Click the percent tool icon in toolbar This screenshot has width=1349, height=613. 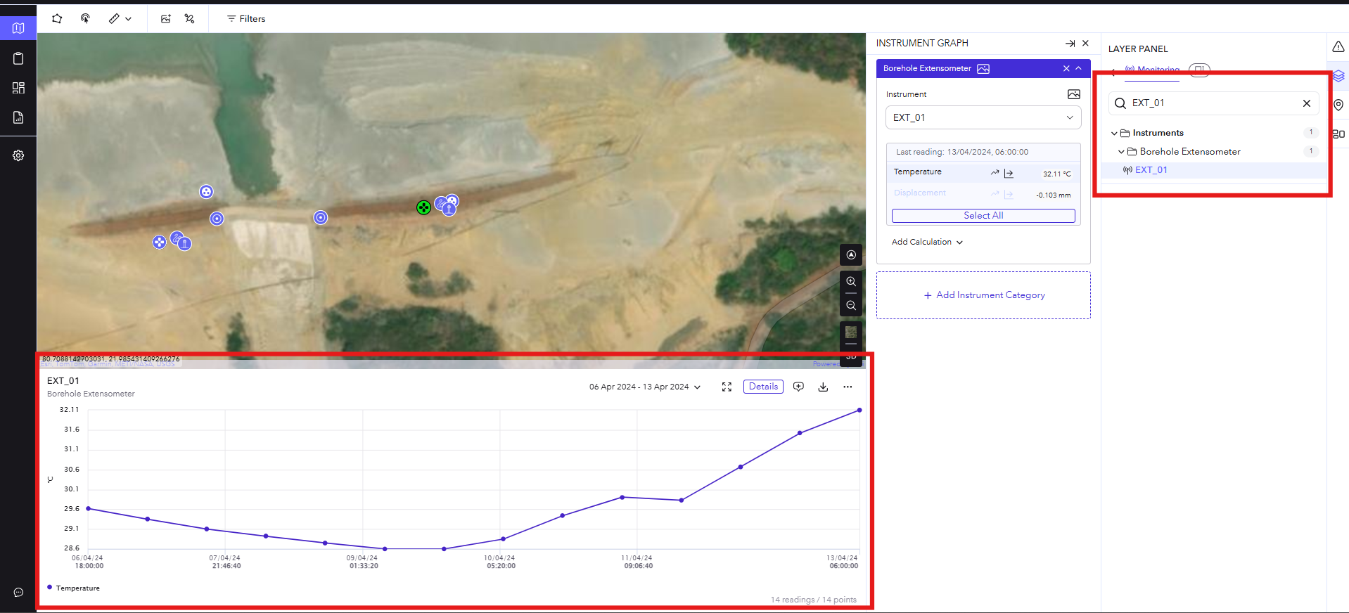click(x=190, y=19)
